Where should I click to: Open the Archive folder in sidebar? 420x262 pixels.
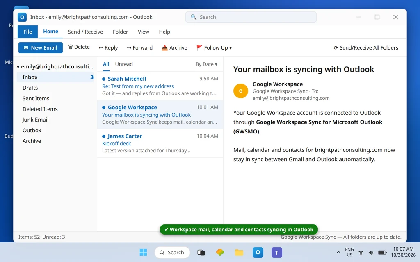(x=55, y=141)
